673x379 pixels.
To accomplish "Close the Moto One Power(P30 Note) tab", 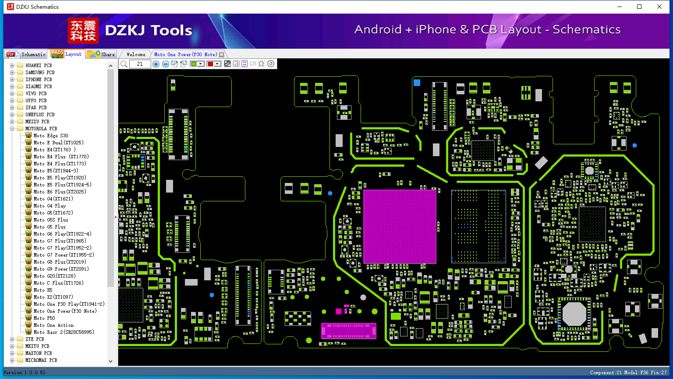I will click(x=222, y=55).
